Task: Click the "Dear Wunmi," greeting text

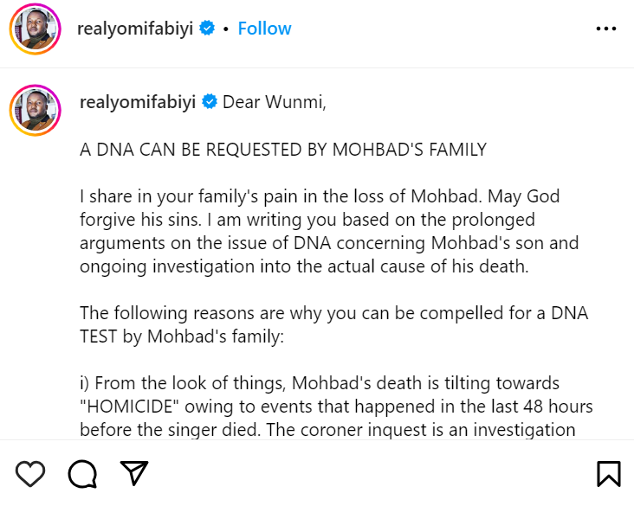Action: point(275,102)
